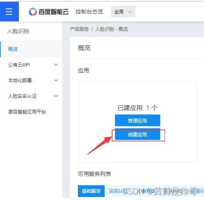Click the 产品服务 breadcrumb link
The image size is (204, 200).
tap(79, 29)
